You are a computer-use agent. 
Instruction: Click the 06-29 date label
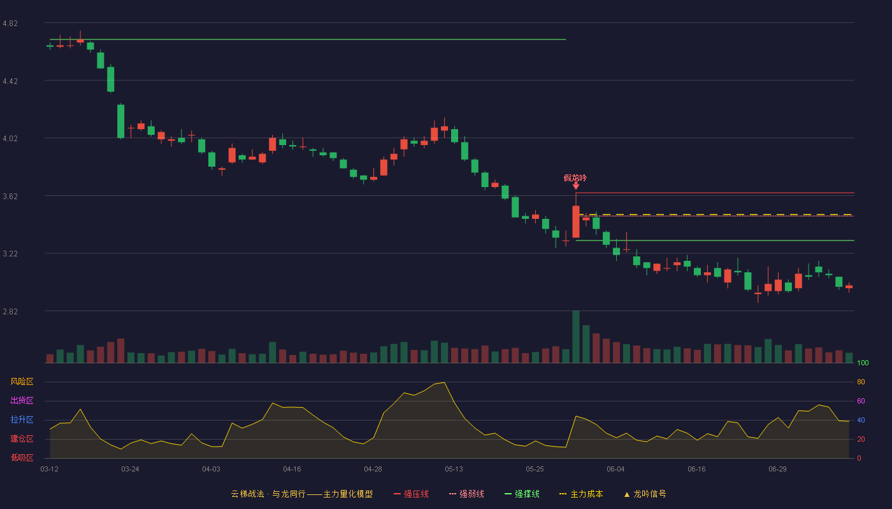click(x=777, y=469)
